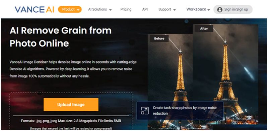This screenshot has height=131, width=268.
Task: Expand the AI Solutions dropdown arrow
Action: (x=111, y=10)
